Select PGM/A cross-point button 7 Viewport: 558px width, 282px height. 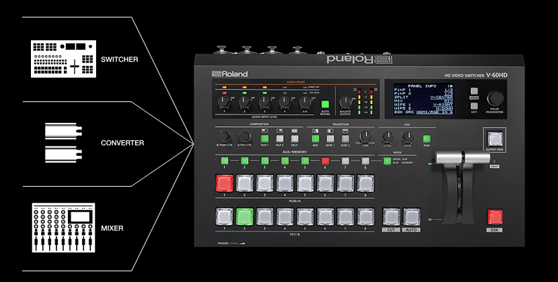pyautogui.click(x=346, y=183)
